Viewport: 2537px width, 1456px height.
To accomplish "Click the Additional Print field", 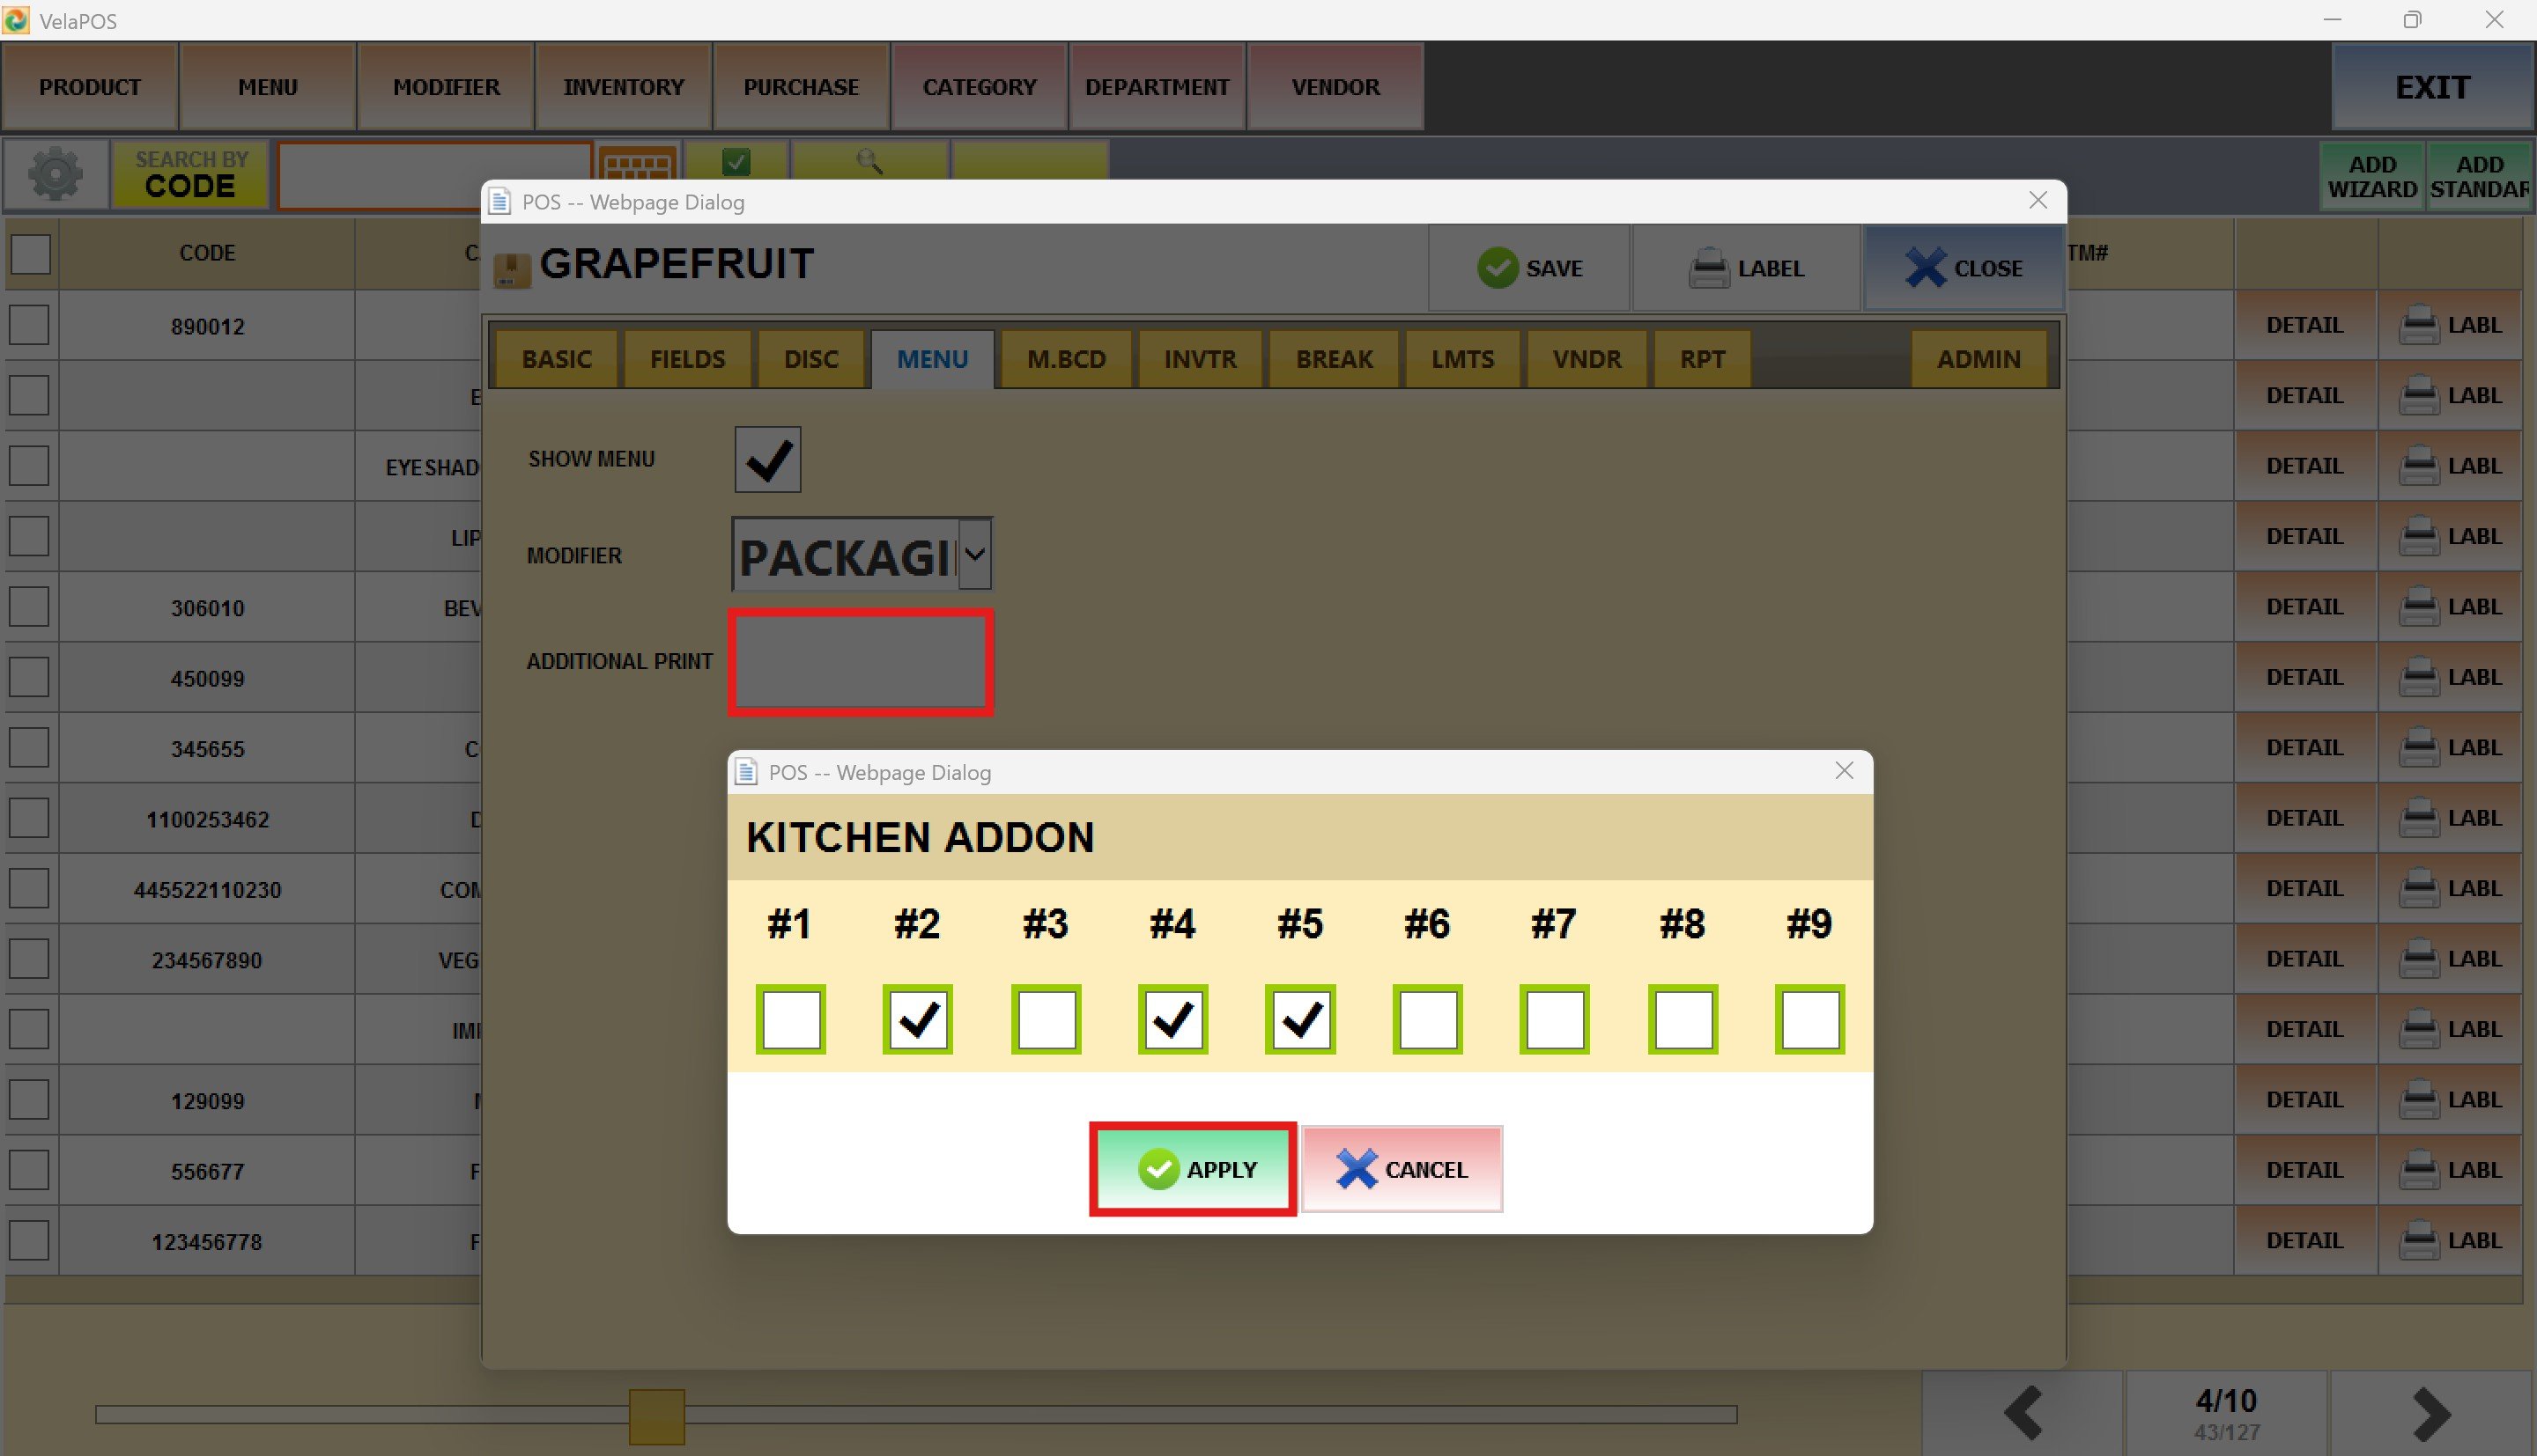I will click(861, 662).
